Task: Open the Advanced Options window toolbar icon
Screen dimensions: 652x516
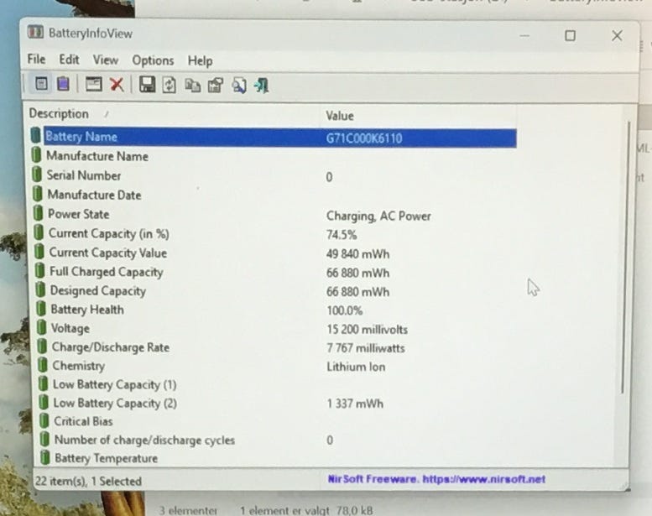Action: point(93,85)
